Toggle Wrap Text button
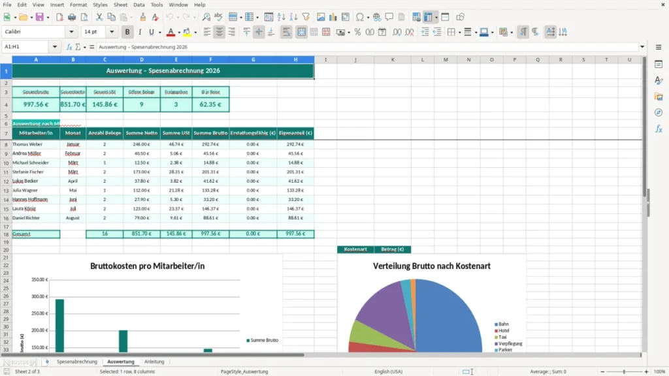The width and height of the screenshot is (669, 376). coord(286,32)
